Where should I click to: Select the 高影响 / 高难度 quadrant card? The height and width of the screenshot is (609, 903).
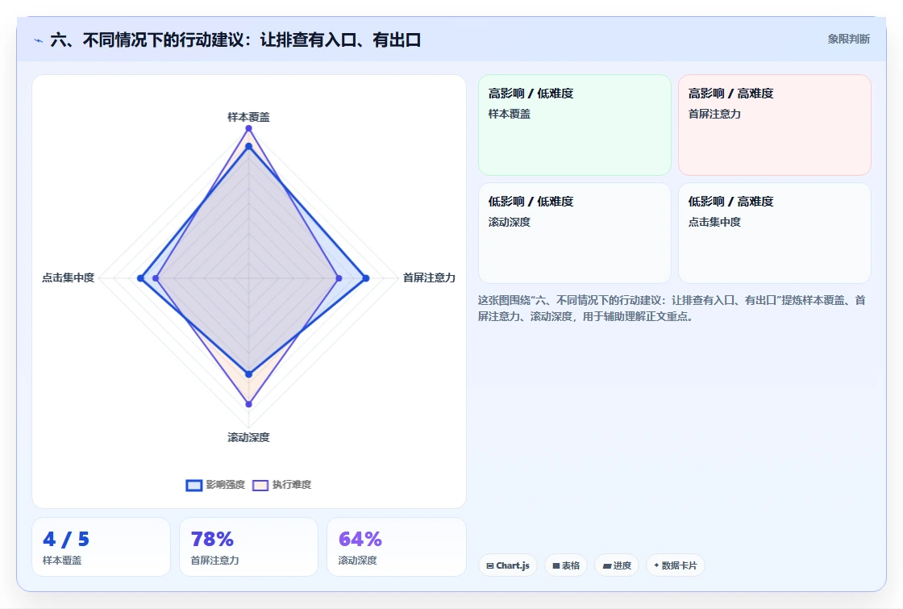(x=775, y=125)
